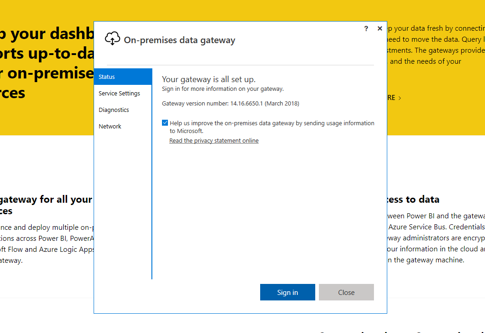
Task: Click 'Sign in for more information' text
Action: click(x=223, y=89)
